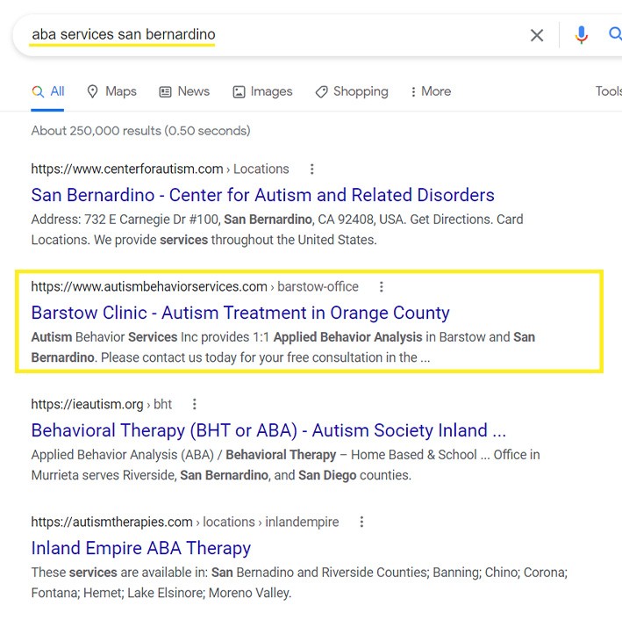Viewport: 622px width, 620px height.
Task: Click the blue search magnifier icon
Action: point(614,35)
